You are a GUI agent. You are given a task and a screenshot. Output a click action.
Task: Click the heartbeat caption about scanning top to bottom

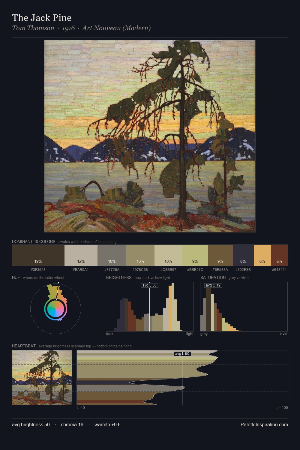[85, 346]
